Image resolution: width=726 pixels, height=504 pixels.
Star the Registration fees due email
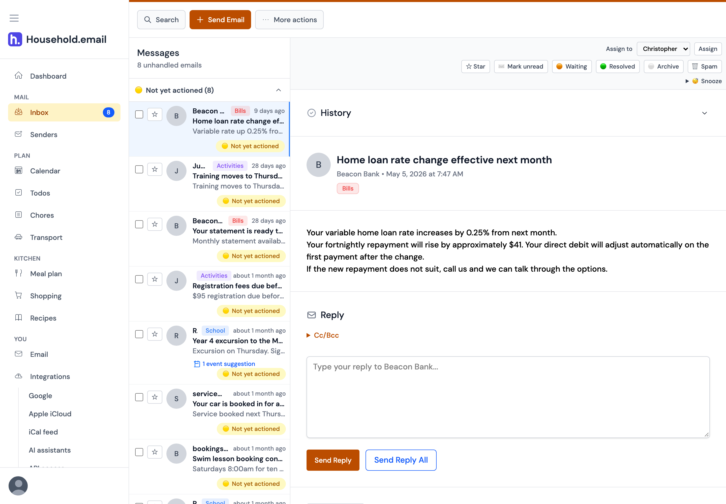155,279
